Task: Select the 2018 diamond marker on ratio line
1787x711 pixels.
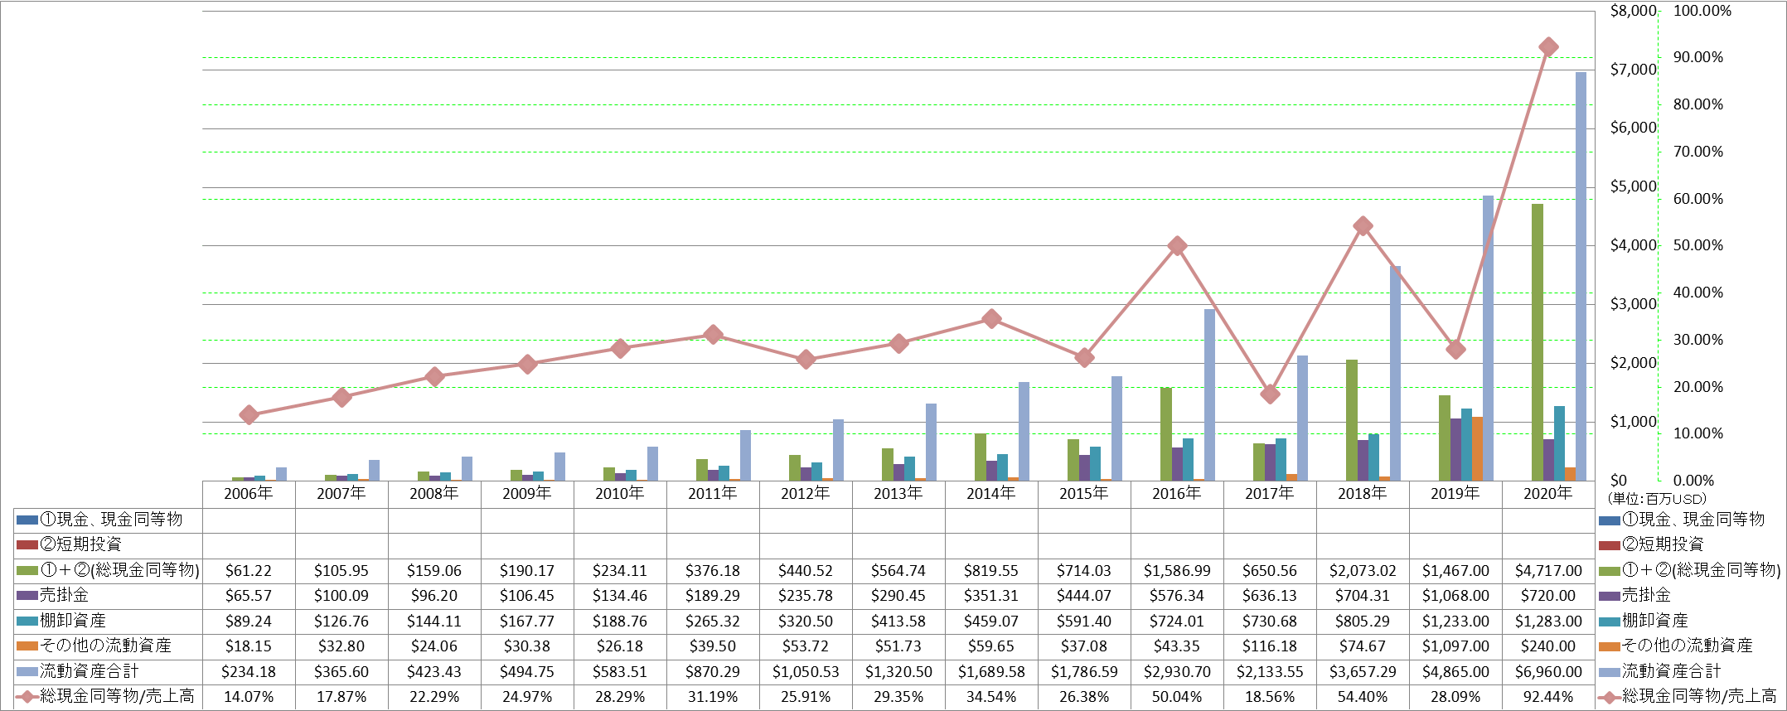Action: (x=1363, y=226)
